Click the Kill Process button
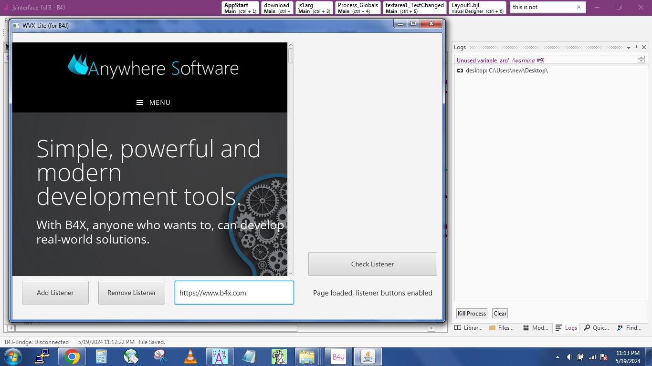Viewport: 652px width, 366px height. [x=472, y=314]
